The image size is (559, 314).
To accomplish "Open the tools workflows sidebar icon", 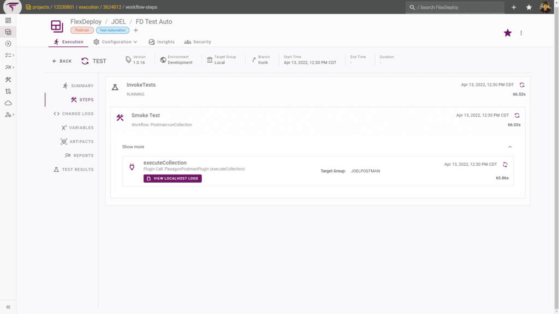I will (8, 80).
